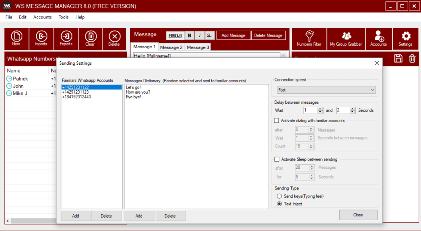Enable Activate dialog with familiar accounts
This screenshot has width=421, height=231.
(277, 121)
